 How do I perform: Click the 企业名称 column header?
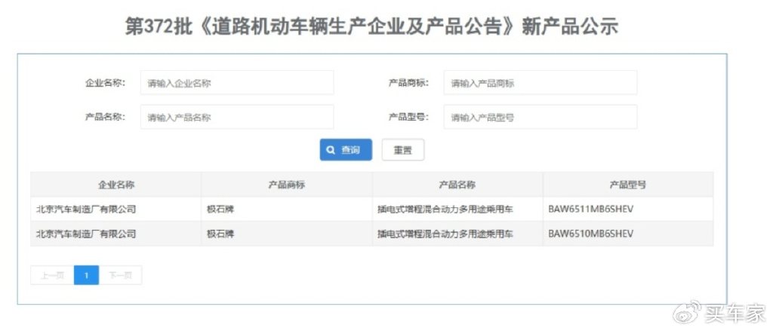point(115,185)
